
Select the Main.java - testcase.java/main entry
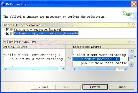[39, 30]
